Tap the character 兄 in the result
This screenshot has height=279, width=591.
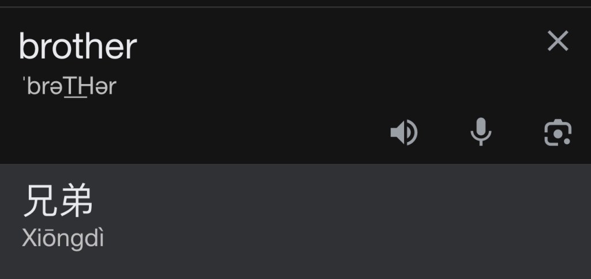(x=40, y=201)
